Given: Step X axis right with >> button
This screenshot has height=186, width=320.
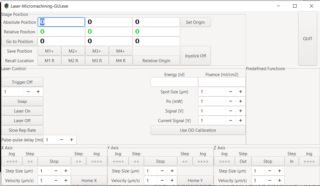Looking at the screenshot, I should (x=78, y=161).
